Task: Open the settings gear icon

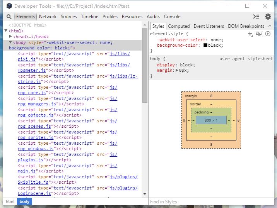Action: click(x=268, y=17)
